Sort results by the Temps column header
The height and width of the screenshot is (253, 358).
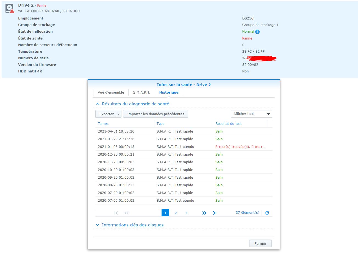coord(103,124)
